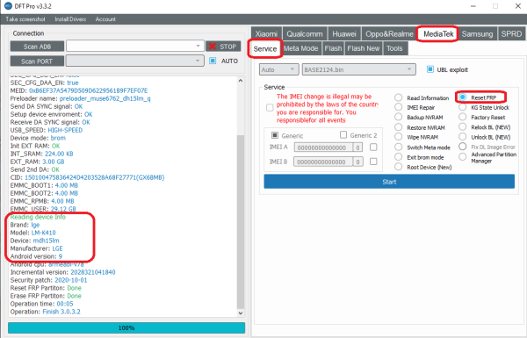Select the MediaTek tab

(x=438, y=34)
